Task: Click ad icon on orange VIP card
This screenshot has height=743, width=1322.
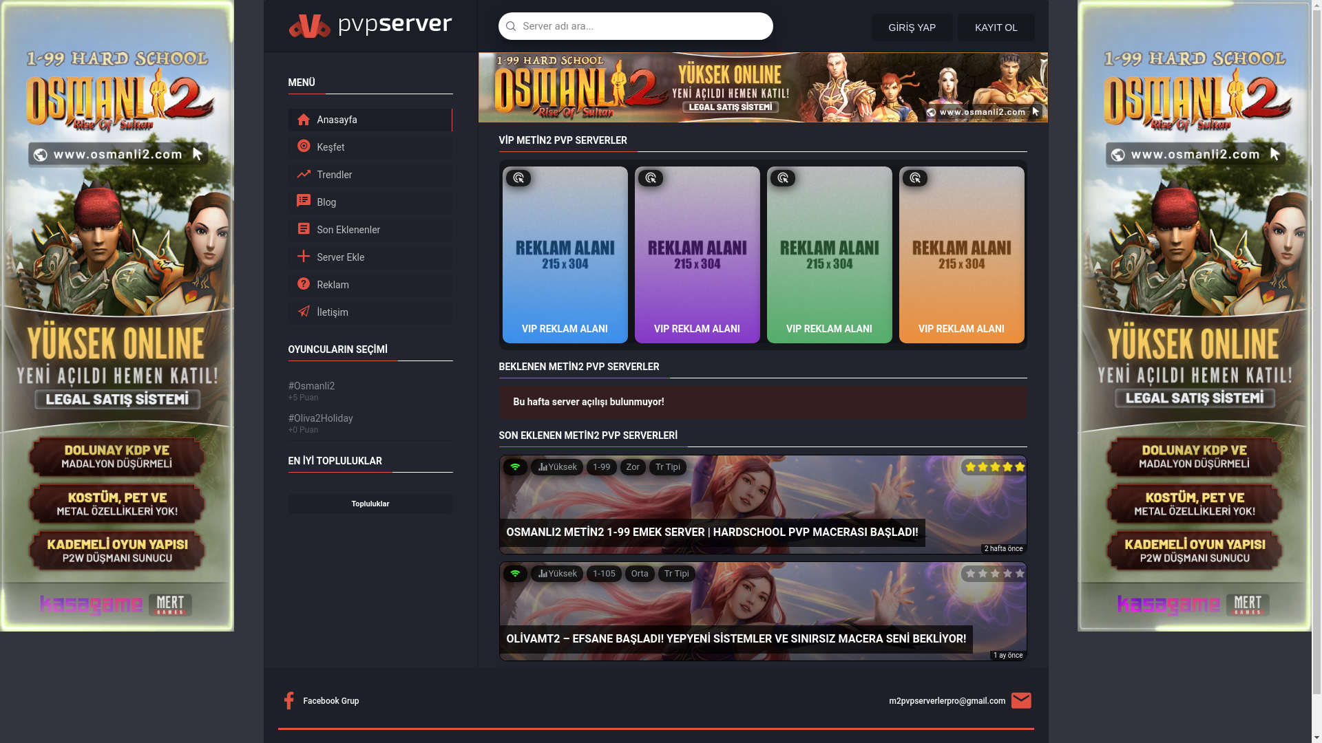Action: click(915, 178)
